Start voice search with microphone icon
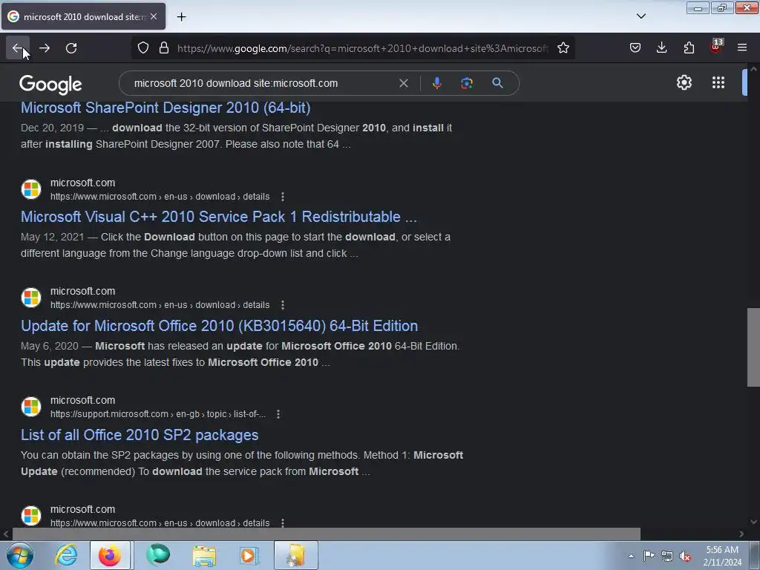The image size is (760, 570). coord(437,83)
